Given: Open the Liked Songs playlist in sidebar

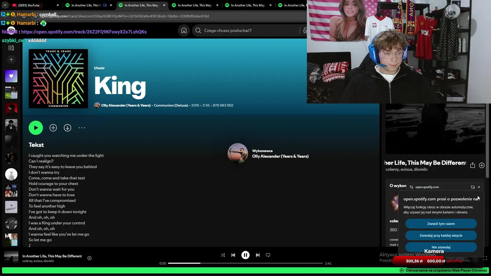Looking at the screenshot, I should click(x=11, y=76).
